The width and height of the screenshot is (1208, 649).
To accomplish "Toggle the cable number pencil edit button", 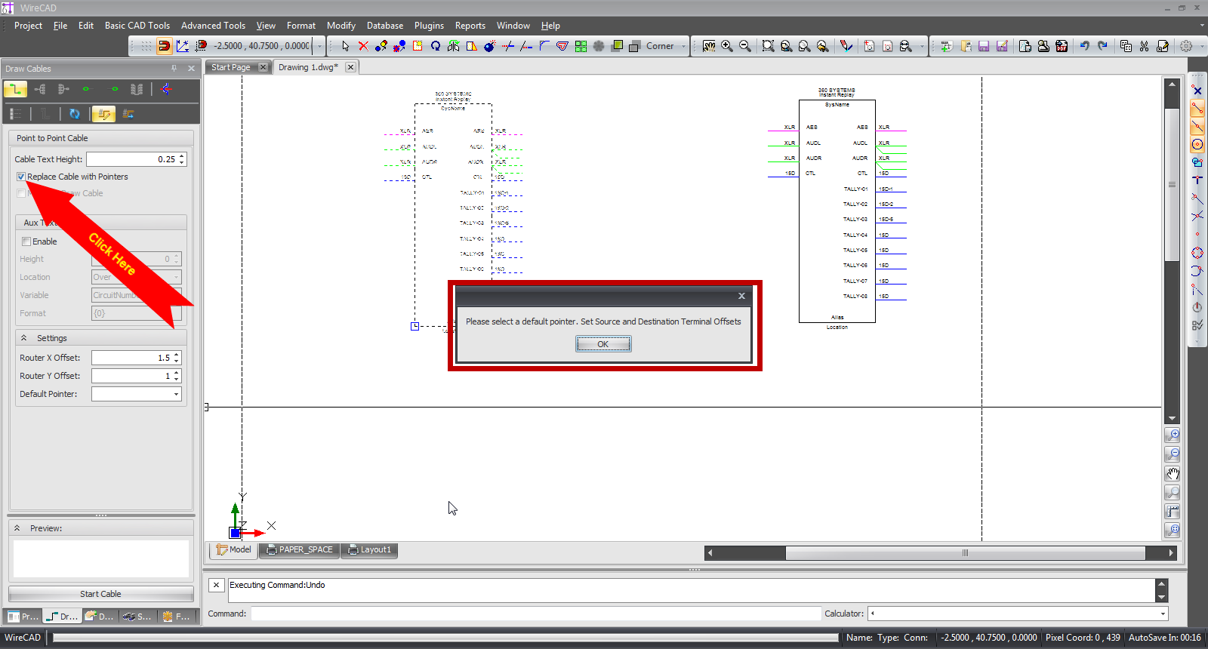I will (103, 114).
